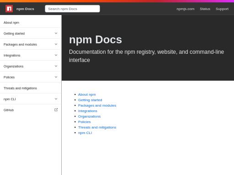
Task: Expand the Getting started sidebar section
Action: (x=56, y=33)
